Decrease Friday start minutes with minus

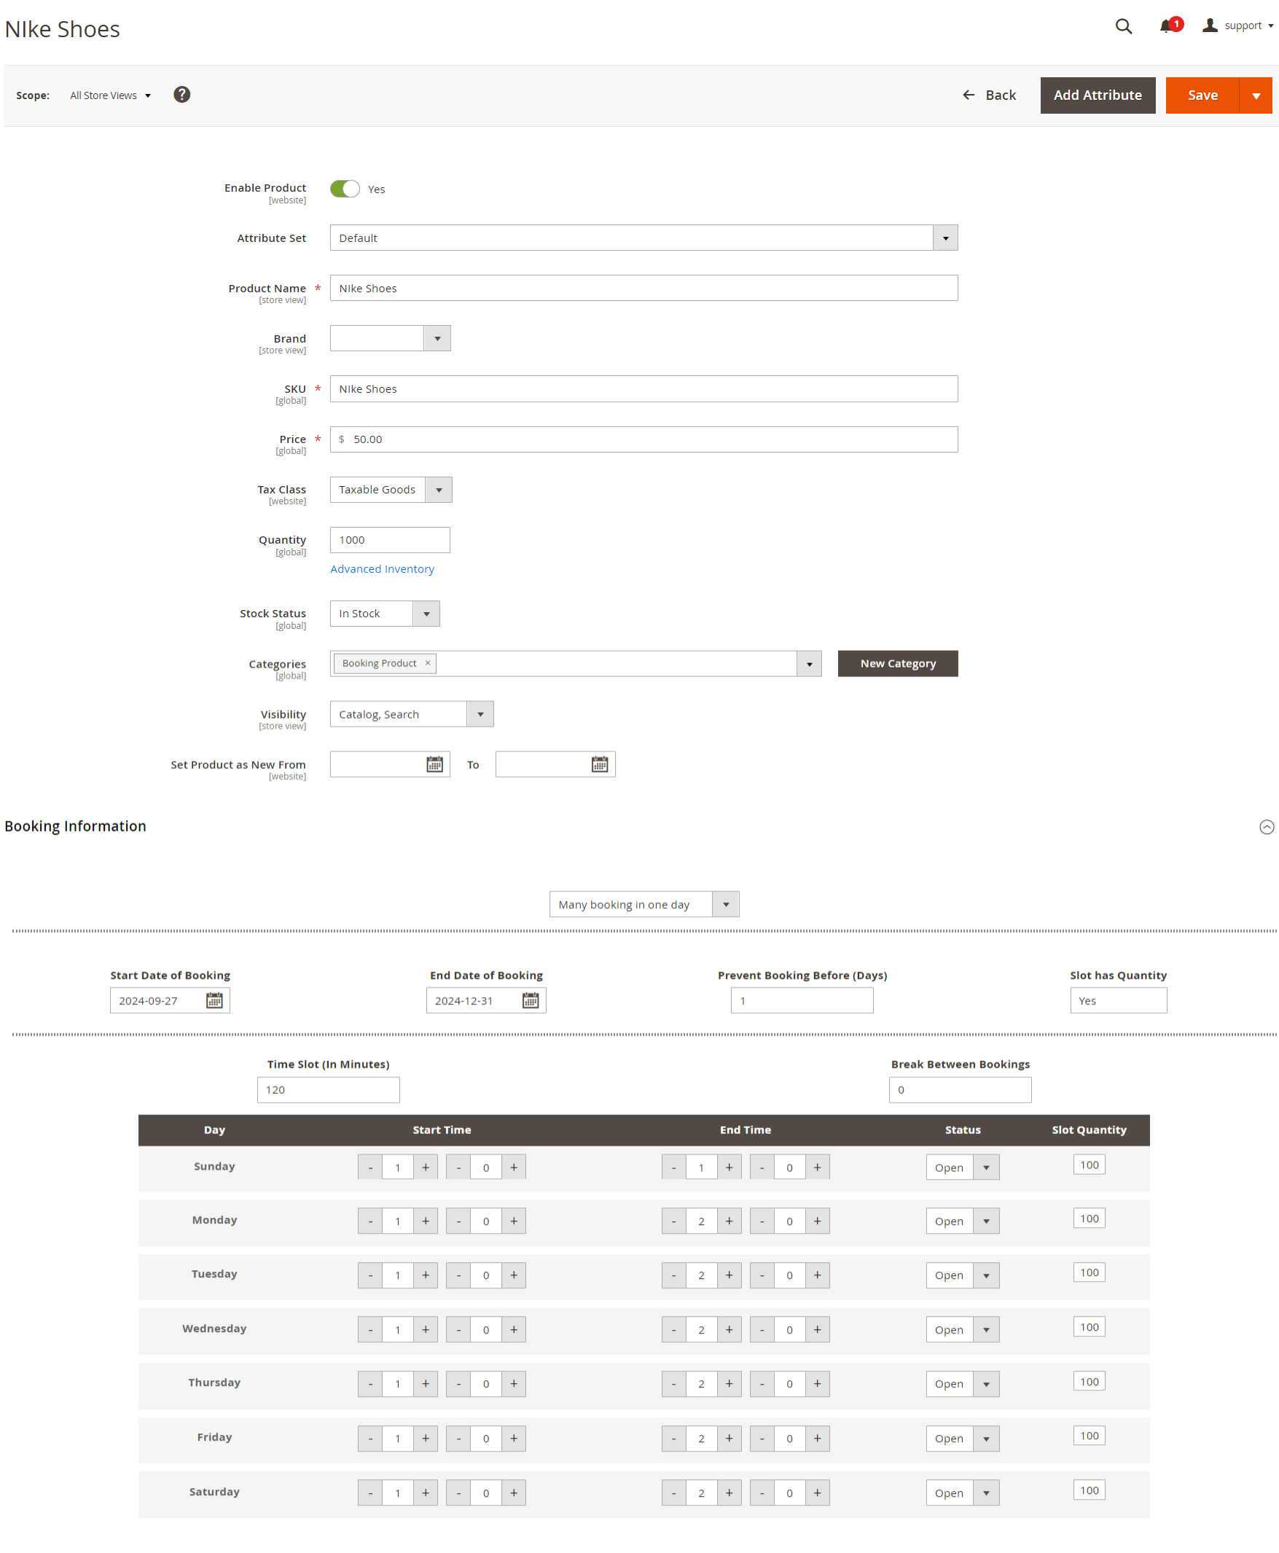tap(458, 1438)
